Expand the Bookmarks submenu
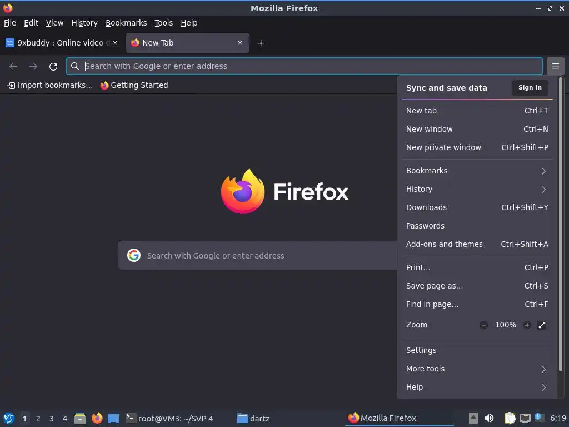 click(477, 171)
